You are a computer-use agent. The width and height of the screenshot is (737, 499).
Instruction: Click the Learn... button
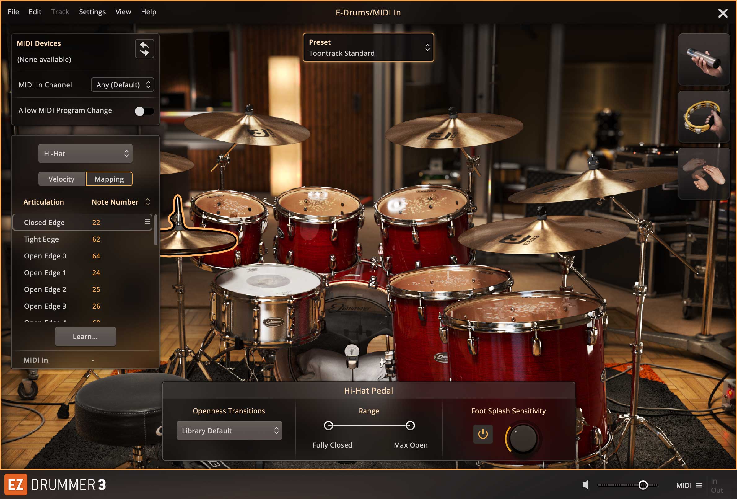pos(85,337)
